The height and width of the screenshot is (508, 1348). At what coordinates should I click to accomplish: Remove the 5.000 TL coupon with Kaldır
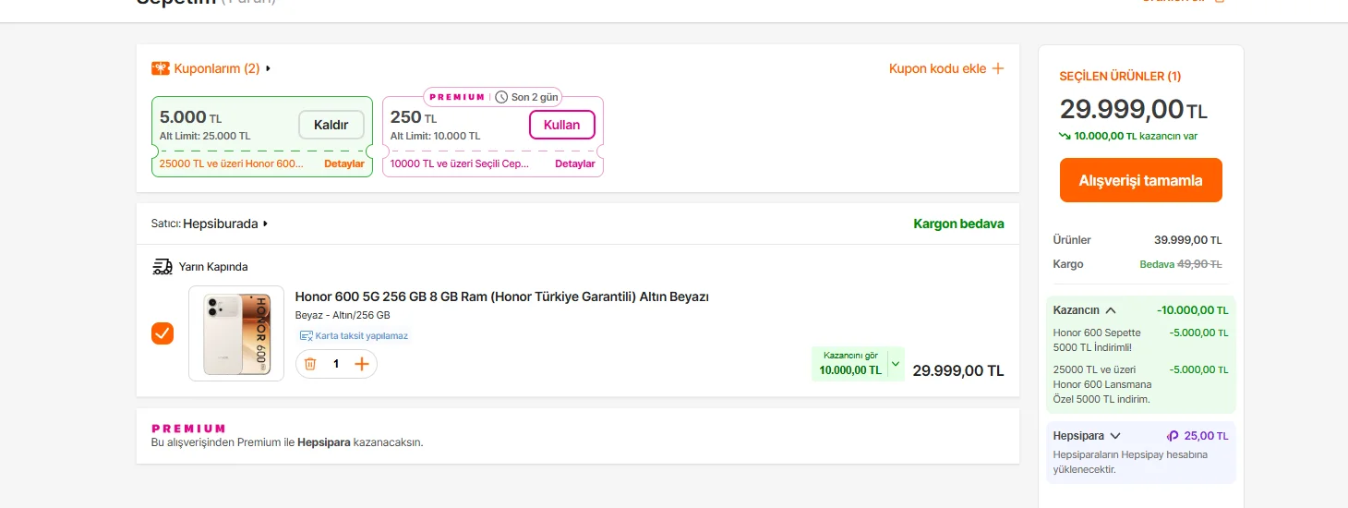point(331,125)
